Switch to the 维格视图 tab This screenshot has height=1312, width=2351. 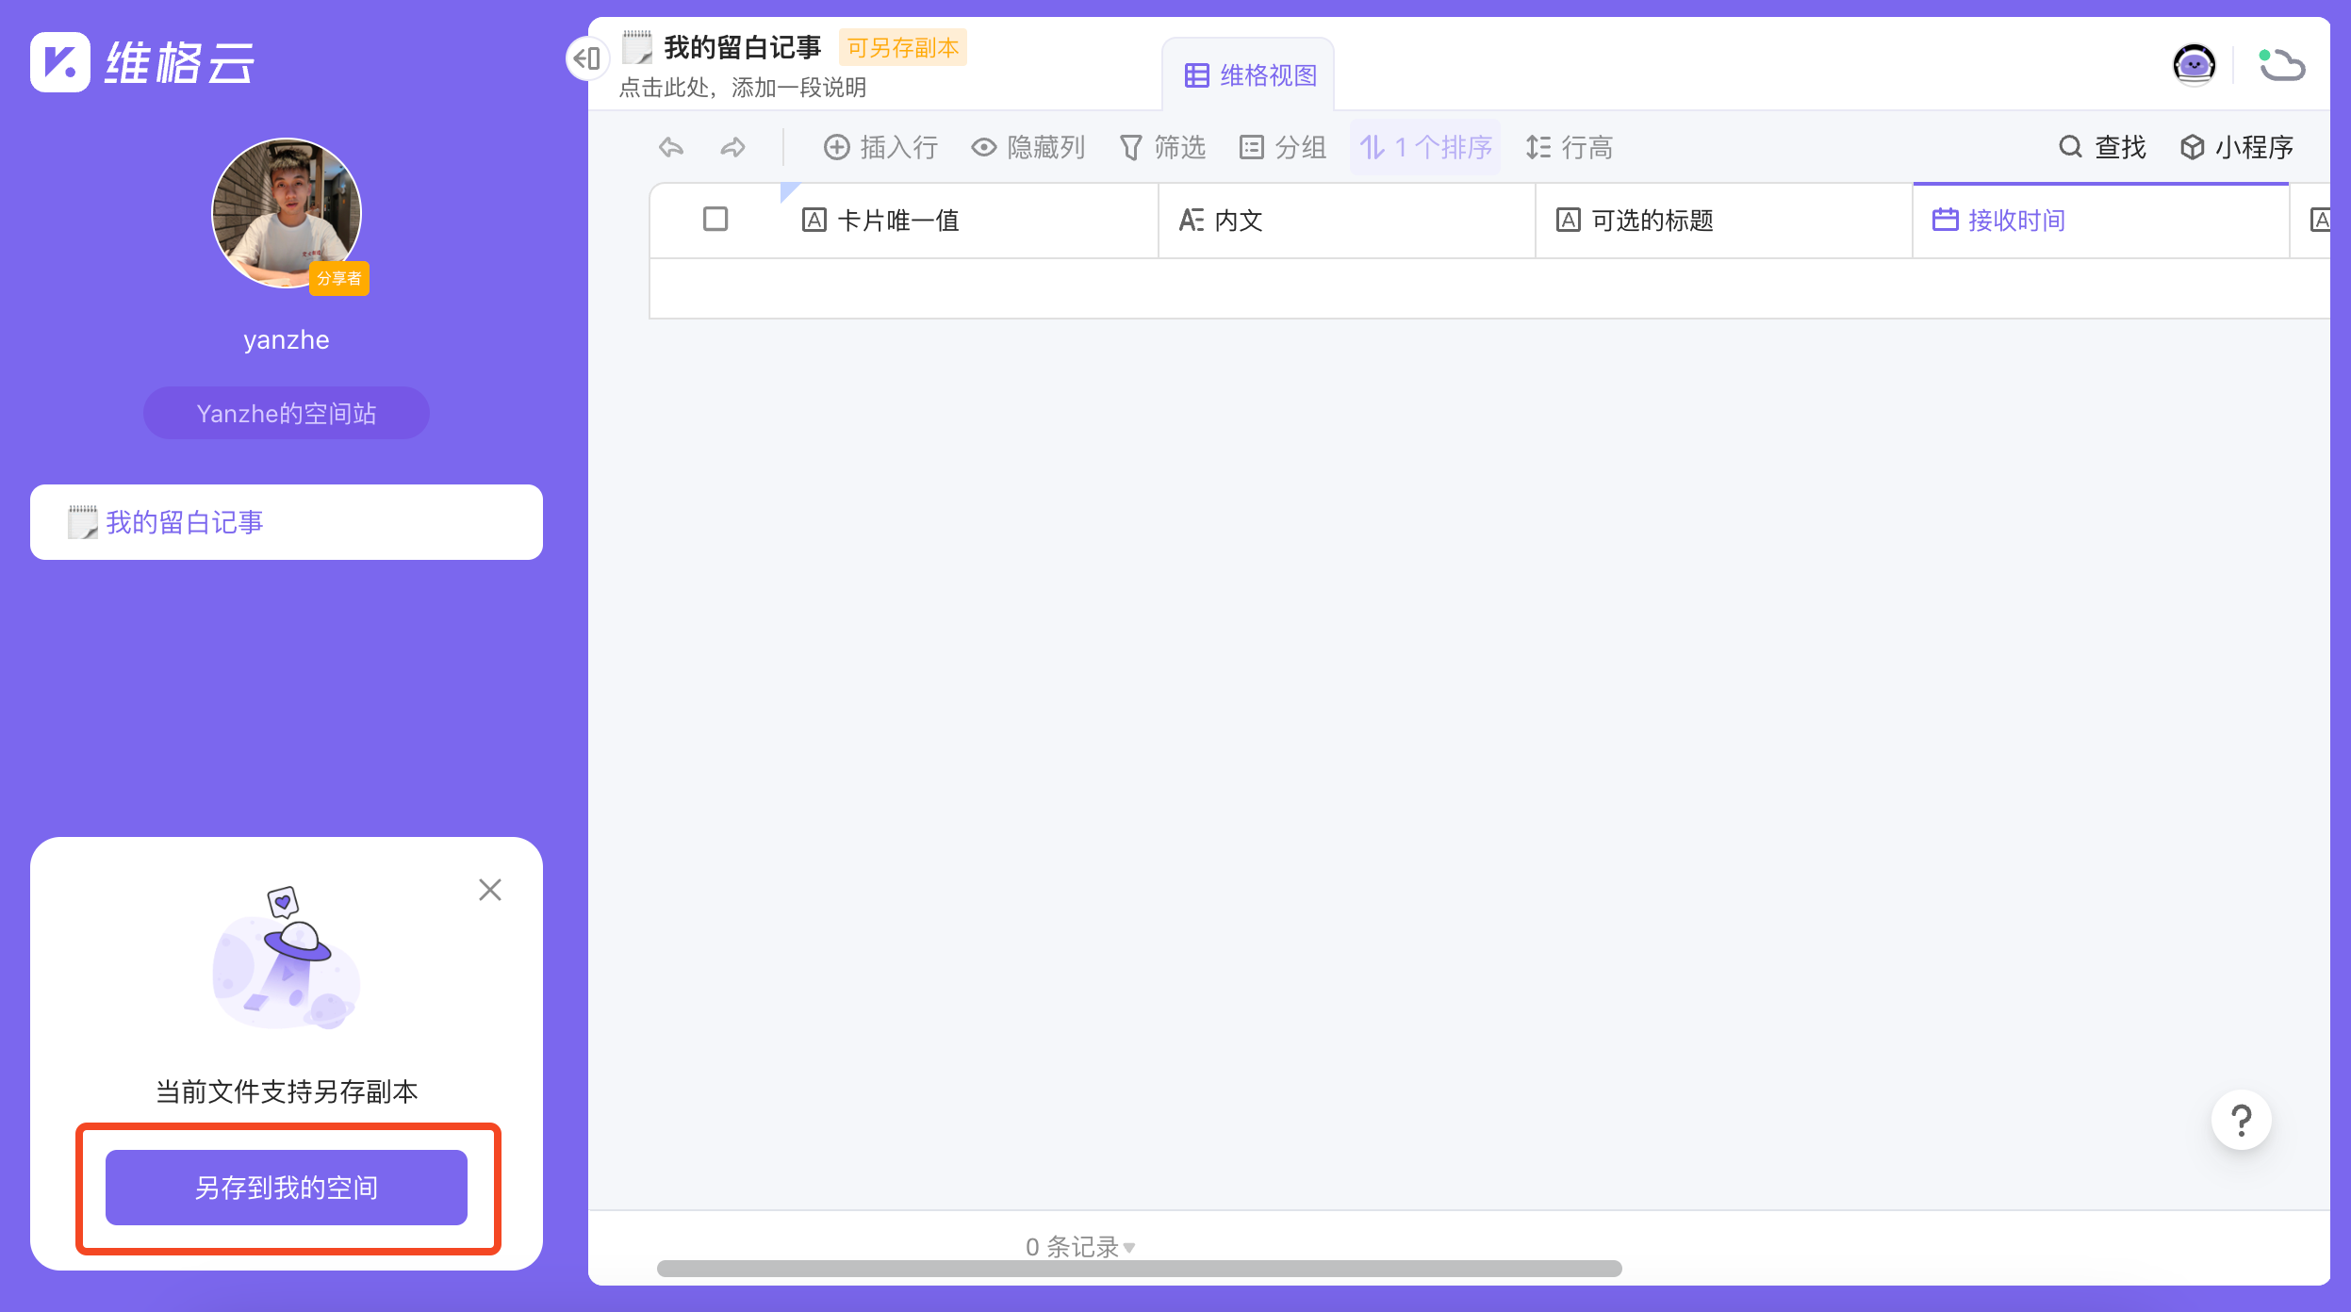point(1248,76)
